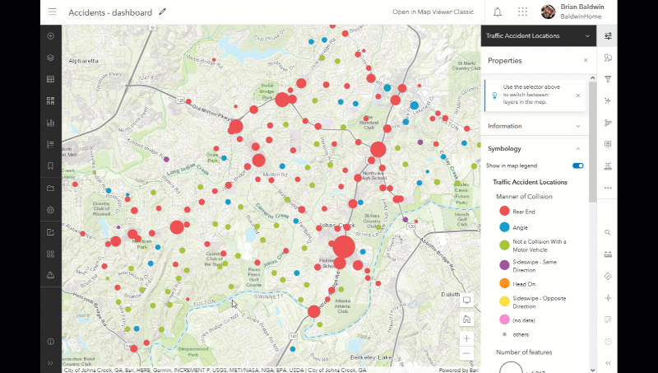Open in Map Viewer Classic link
This screenshot has height=373, width=658.
coord(433,12)
